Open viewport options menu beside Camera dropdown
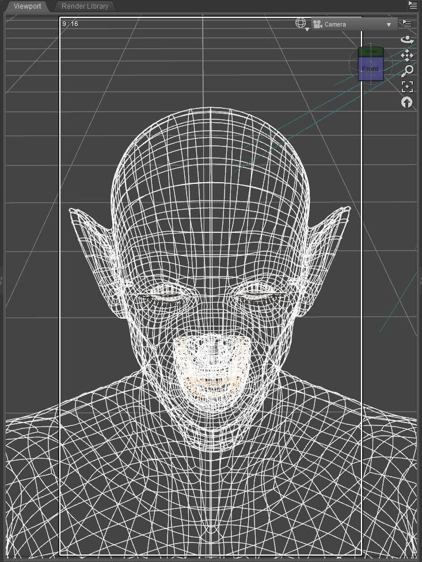Screen dimensions: 422x562 [407, 24]
